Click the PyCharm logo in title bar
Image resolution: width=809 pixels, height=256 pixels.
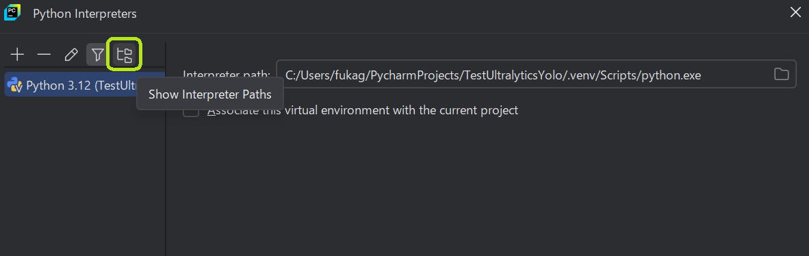pos(12,12)
